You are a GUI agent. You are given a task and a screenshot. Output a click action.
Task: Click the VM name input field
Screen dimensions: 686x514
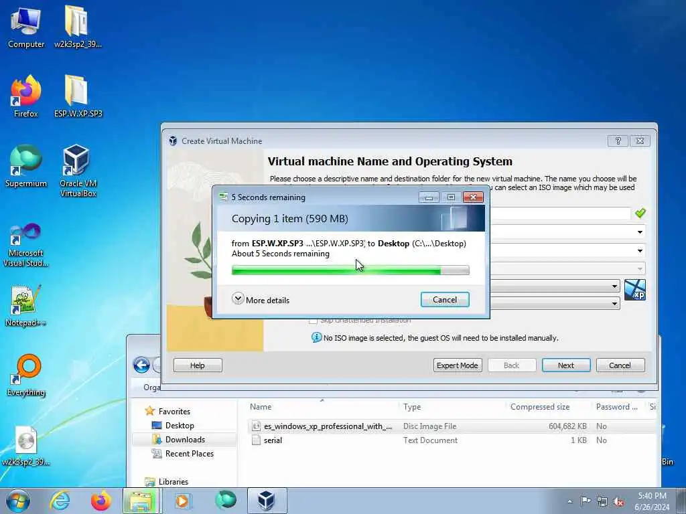coord(559,213)
